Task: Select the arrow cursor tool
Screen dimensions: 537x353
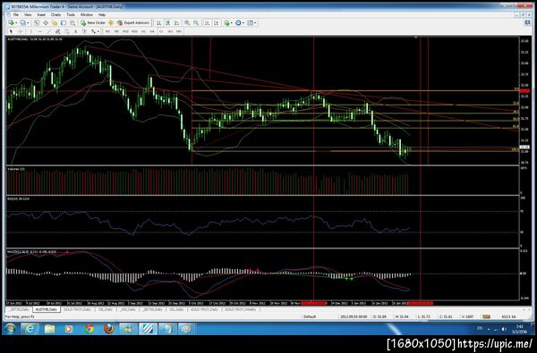Action: 11,31
